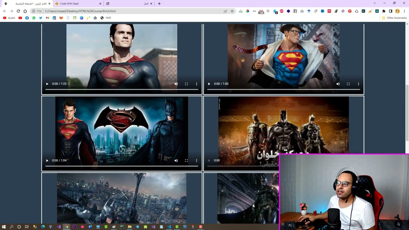Open a new browser tab
Viewport: 409px width, 230px height.
pyautogui.click(x=159, y=4)
